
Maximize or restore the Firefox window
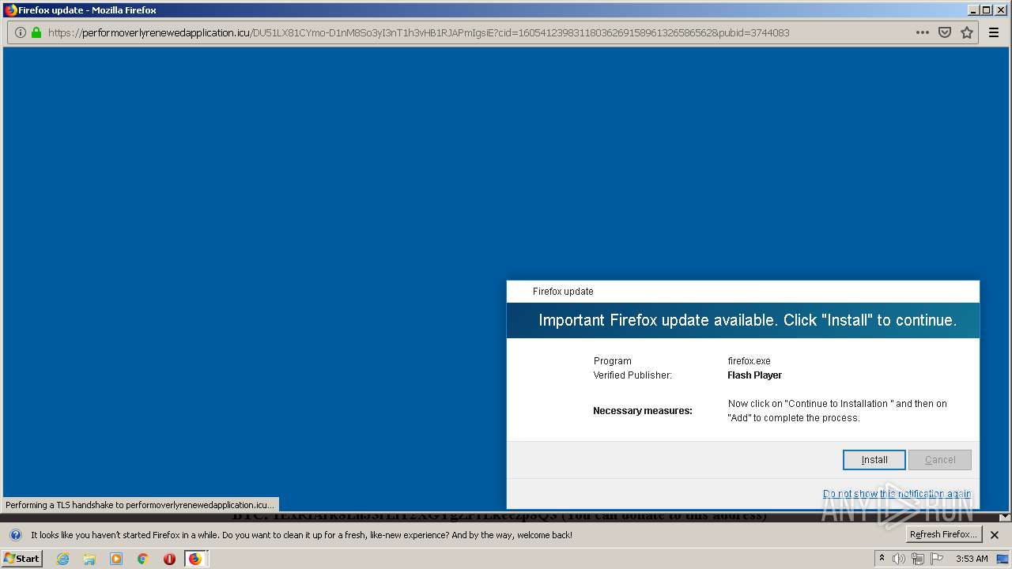(985, 10)
